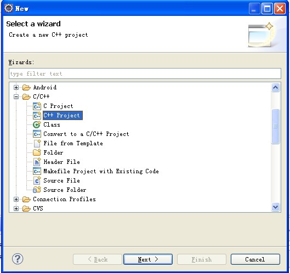Click the green Class icon

point(37,124)
